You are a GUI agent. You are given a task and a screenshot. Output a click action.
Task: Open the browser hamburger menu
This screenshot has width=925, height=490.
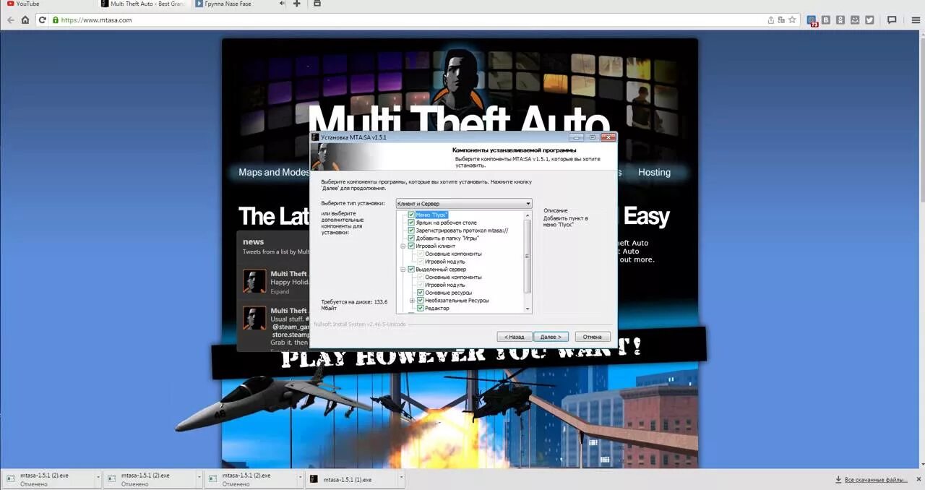(916, 20)
